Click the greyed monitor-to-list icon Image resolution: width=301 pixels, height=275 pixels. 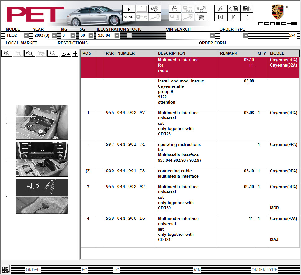pos(175,17)
